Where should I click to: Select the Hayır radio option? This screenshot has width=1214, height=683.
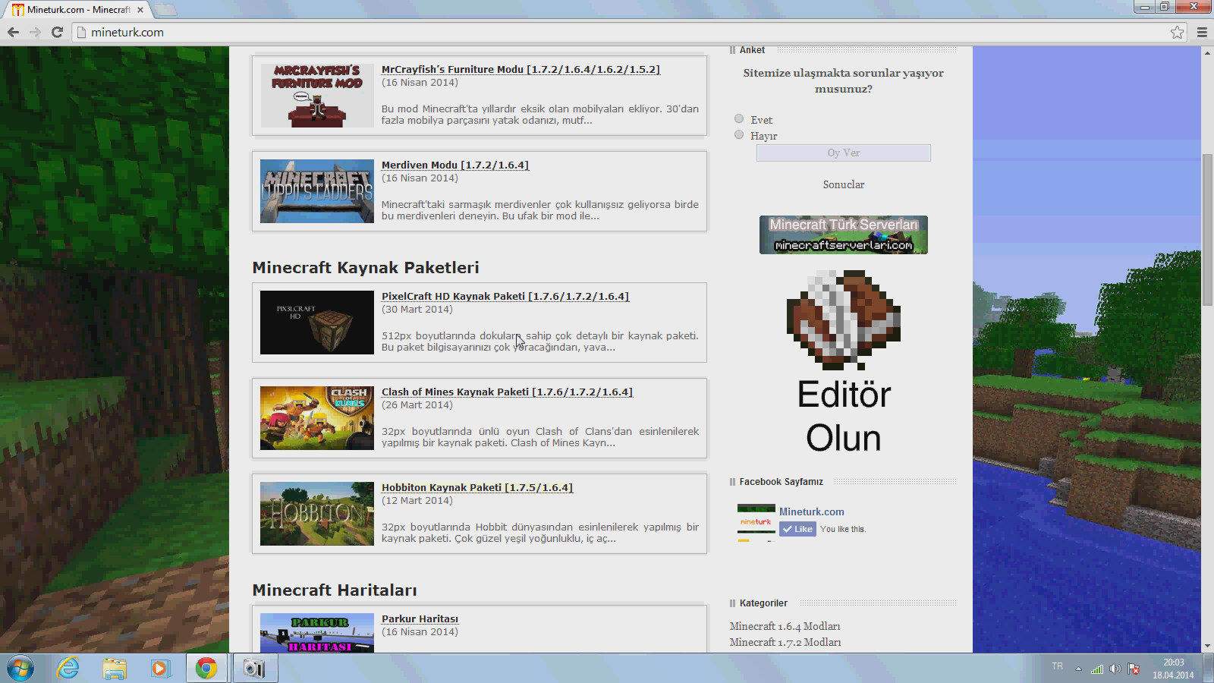[x=739, y=134]
